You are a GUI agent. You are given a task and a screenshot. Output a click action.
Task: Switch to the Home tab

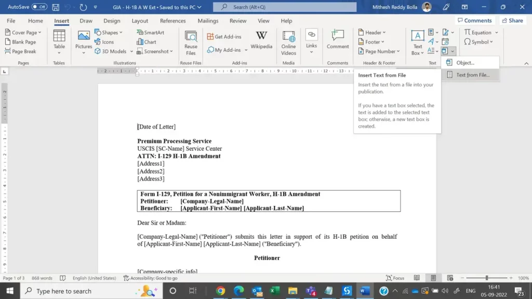point(35,21)
